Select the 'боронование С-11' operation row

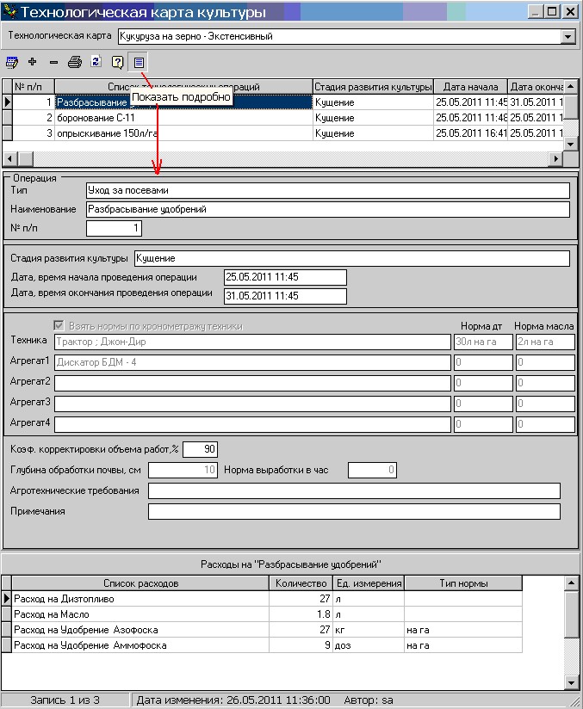[x=182, y=118]
